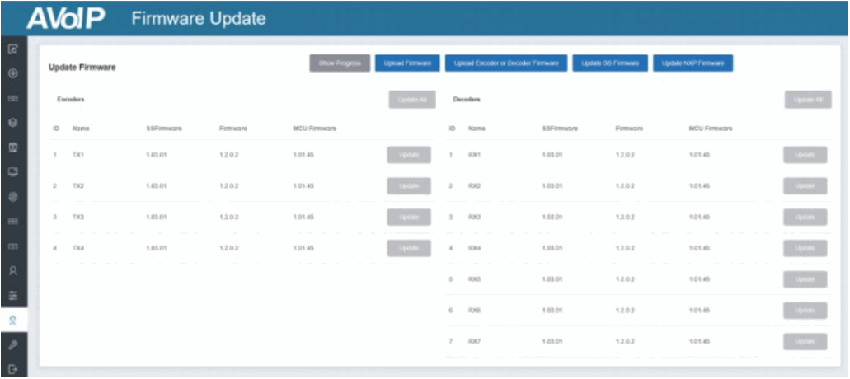Click RX5's Firmware value 1.2.0.2
Image resolution: width=850 pixels, height=379 pixels.
[x=626, y=279]
